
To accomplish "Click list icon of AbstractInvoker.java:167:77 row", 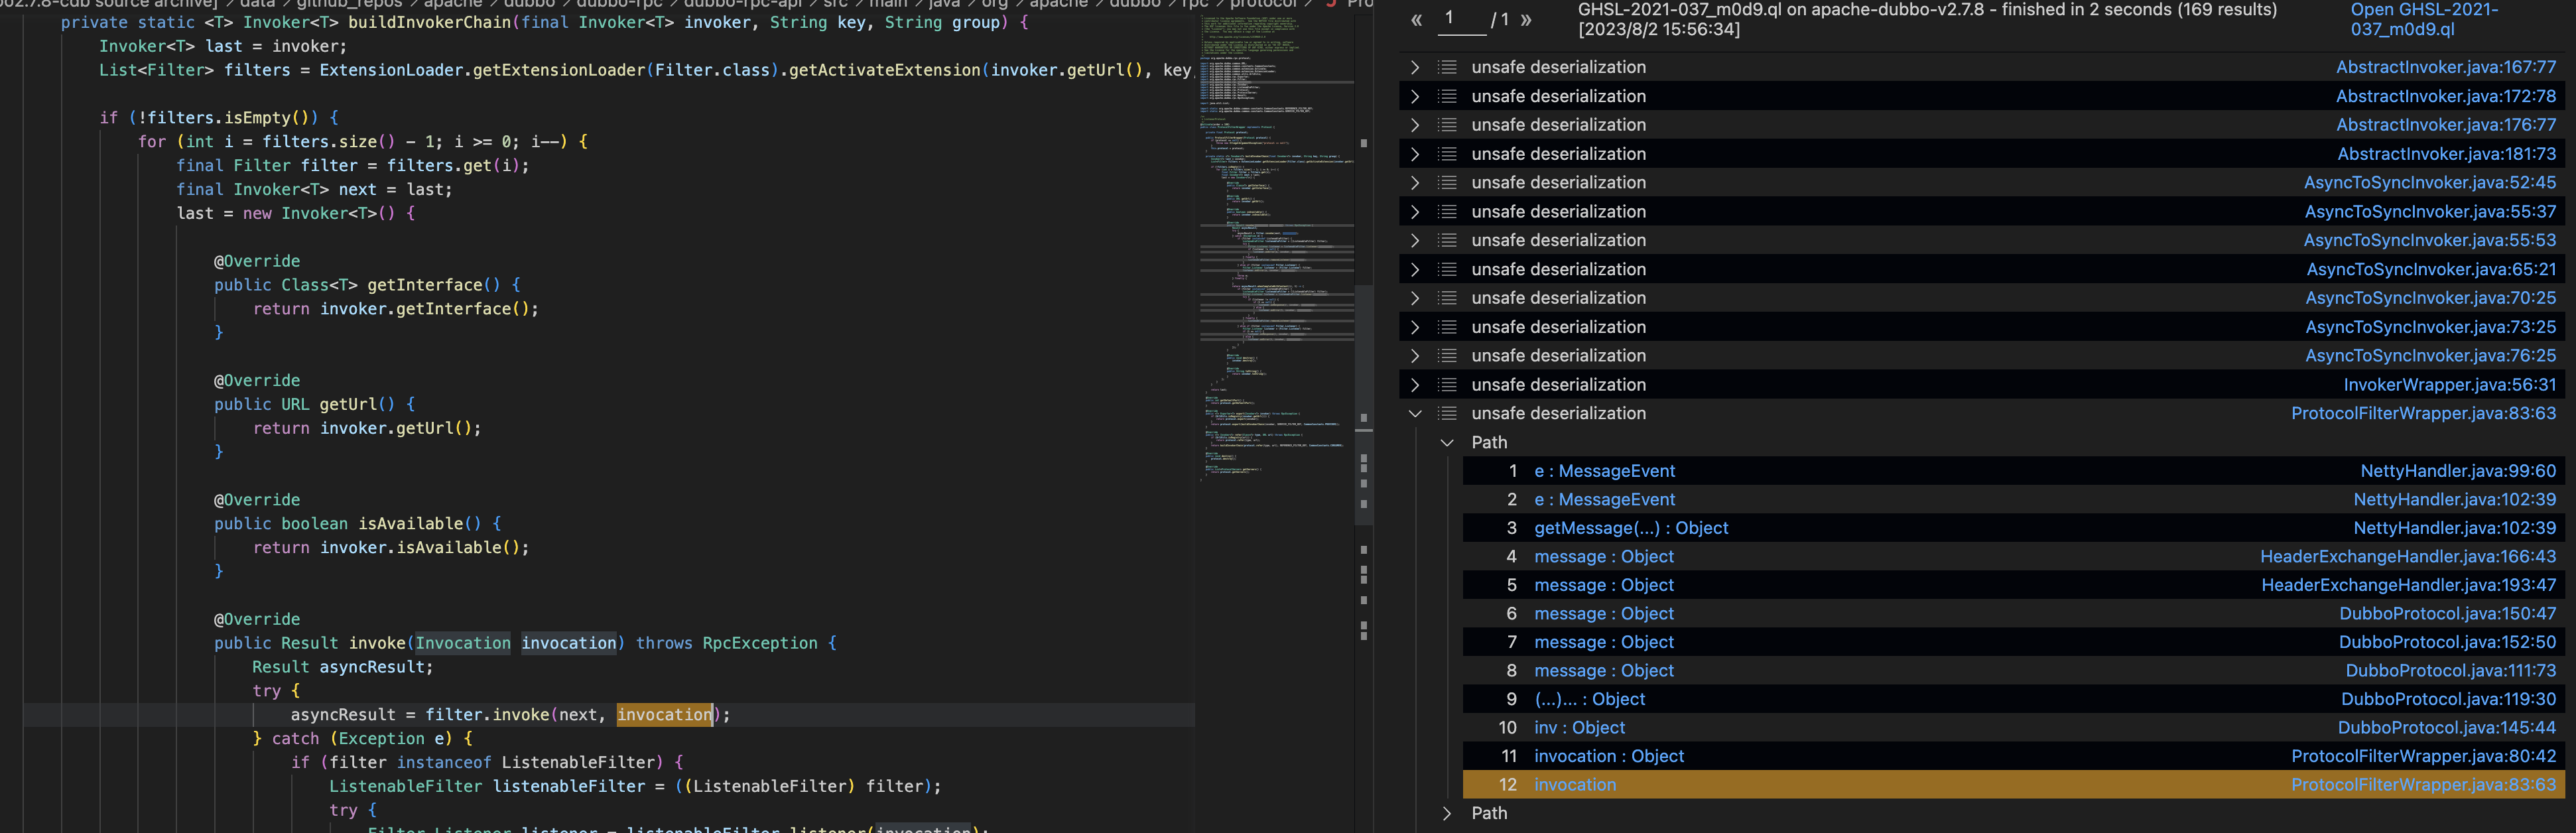I will pos(1447,67).
